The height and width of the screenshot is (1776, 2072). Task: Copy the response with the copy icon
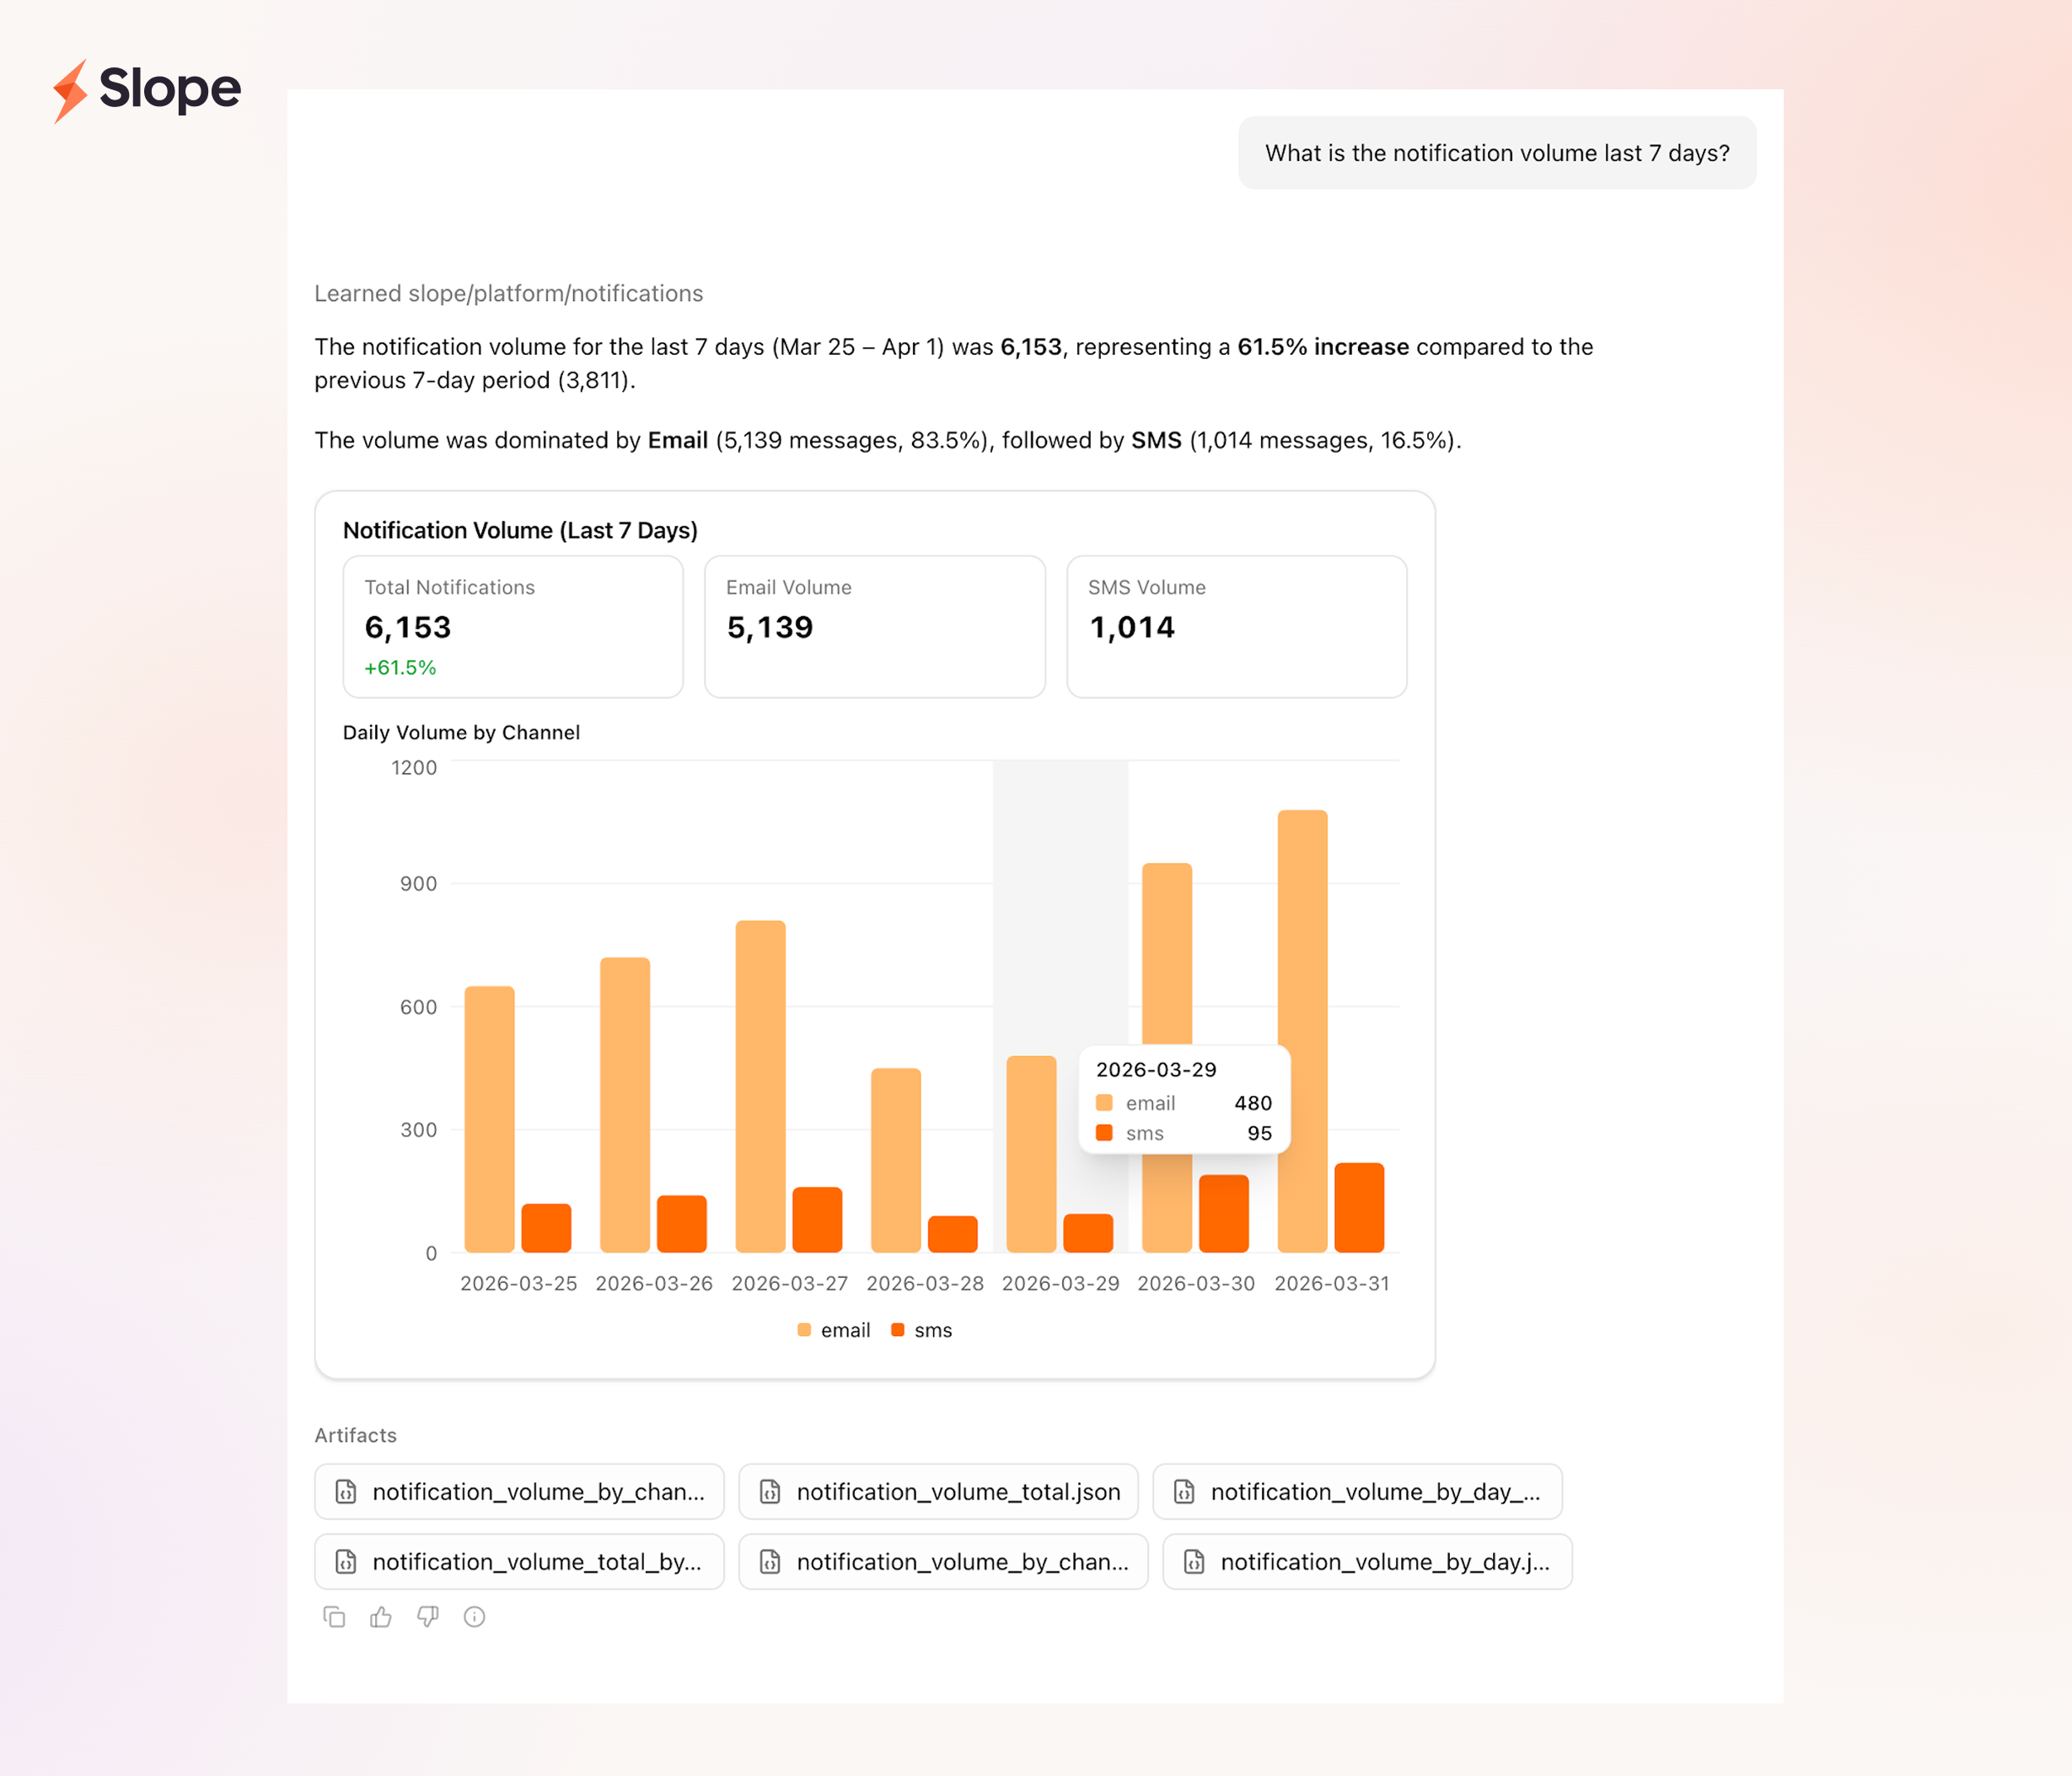coord(334,1617)
